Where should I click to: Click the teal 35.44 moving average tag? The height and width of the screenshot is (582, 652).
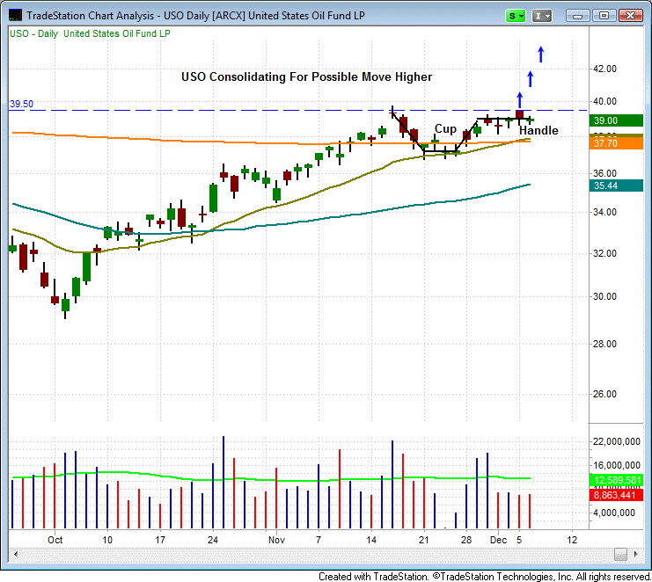pyautogui.click(x=616, y=186)
